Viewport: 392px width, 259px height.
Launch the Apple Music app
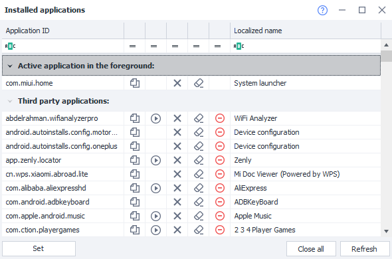pyautogui.click(x=155, y=216)
